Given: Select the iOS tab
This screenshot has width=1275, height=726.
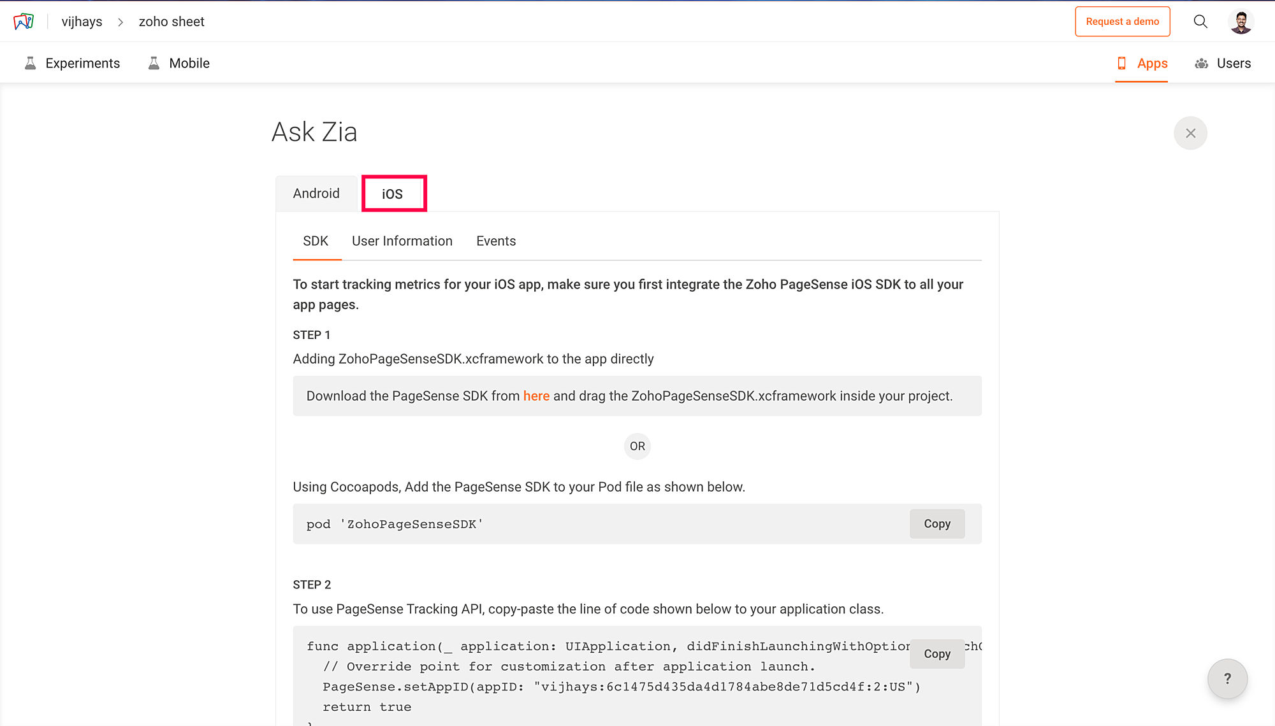Looking at the screenshot, I should tap(393, 194).
